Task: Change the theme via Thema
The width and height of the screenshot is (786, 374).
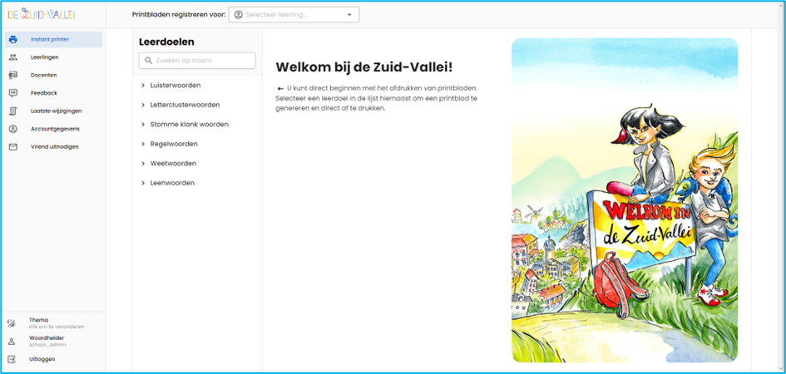Action: click(53, 323)
